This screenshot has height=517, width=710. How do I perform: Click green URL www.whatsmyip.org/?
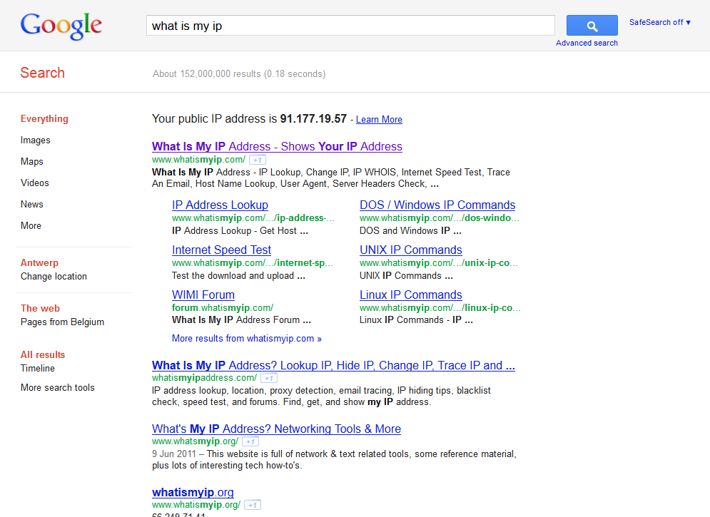195,441
